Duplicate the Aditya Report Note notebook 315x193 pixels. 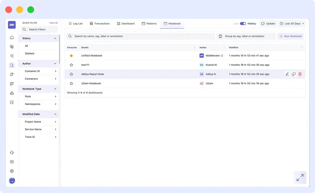294,74
